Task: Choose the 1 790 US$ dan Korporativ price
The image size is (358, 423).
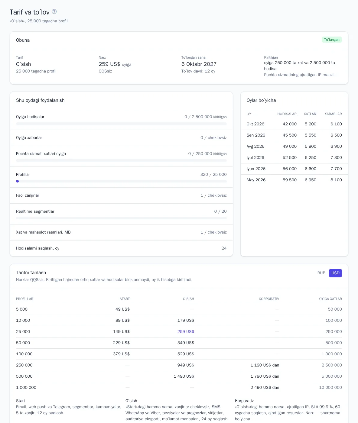Action: coord(265,376)
